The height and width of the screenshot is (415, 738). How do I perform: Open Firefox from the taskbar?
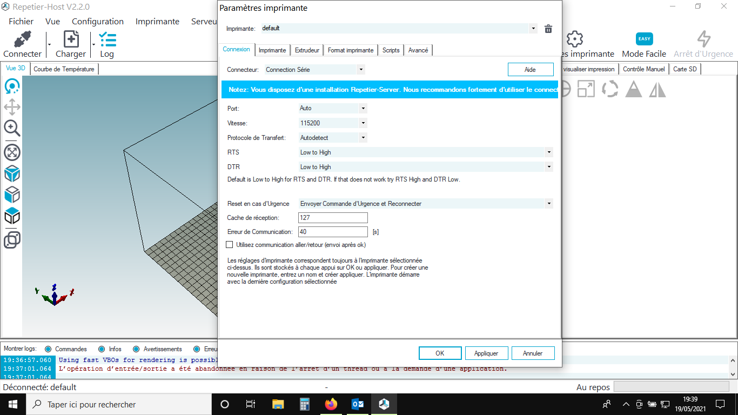[x=331, y=404]
